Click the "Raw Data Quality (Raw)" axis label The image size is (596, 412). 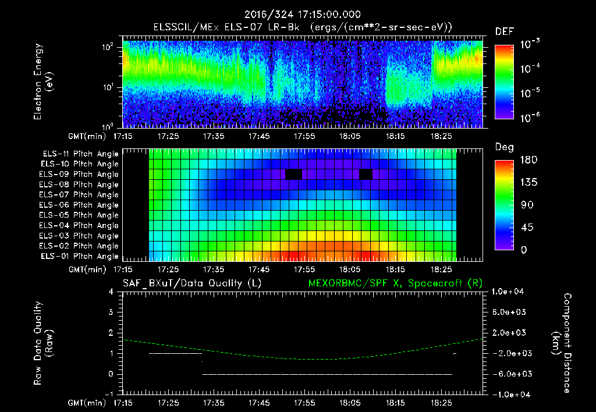click(43, 343)
